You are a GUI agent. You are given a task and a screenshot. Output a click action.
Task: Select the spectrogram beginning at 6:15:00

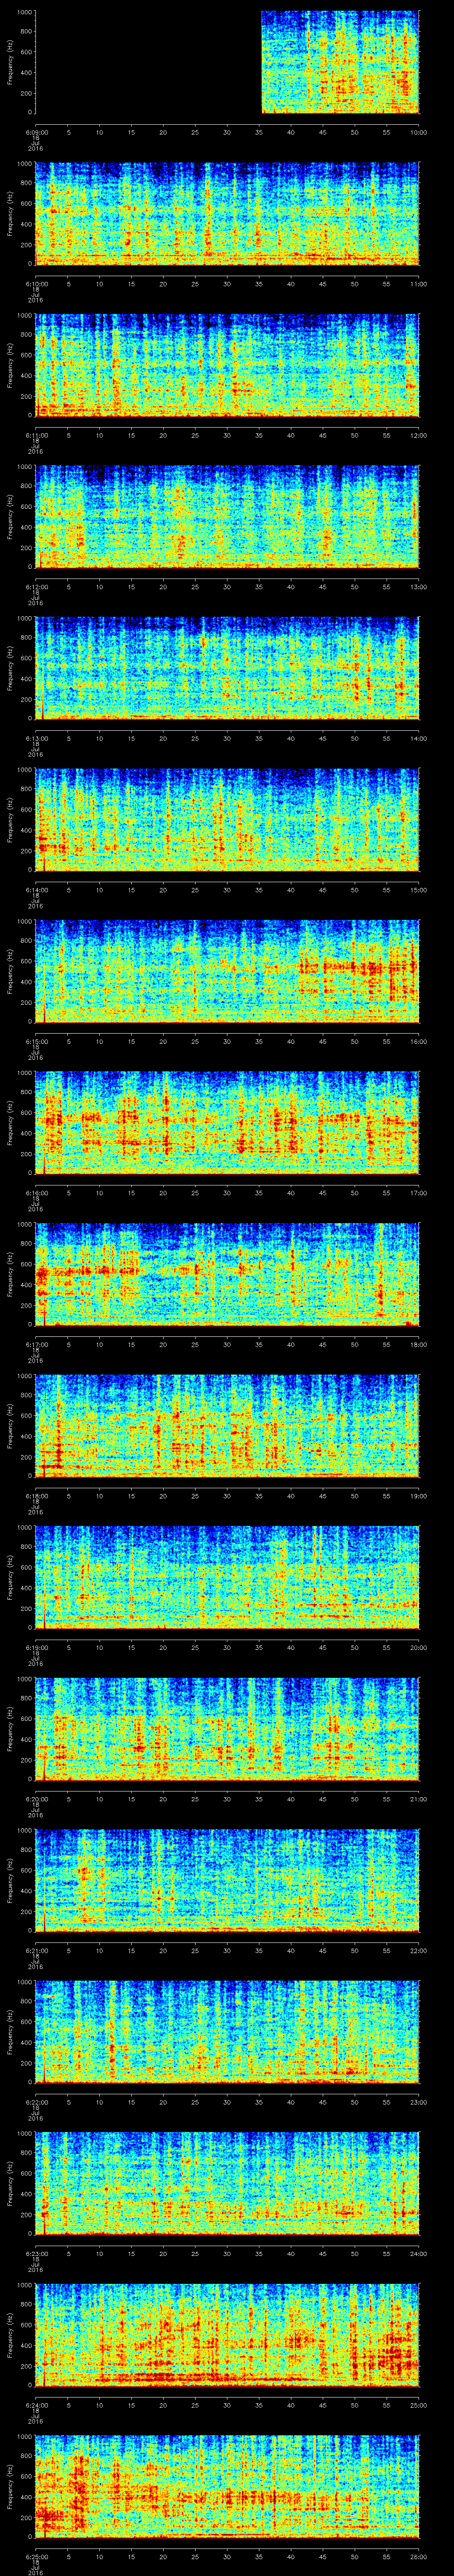[x=227, y=971]
